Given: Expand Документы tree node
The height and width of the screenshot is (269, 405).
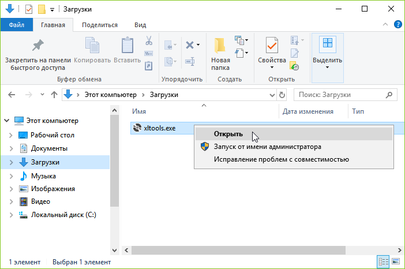Looking at the screenshot, I should (11, 148).
